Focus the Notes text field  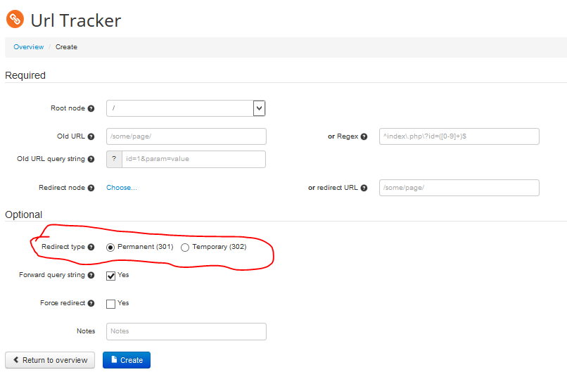[186, 331]
